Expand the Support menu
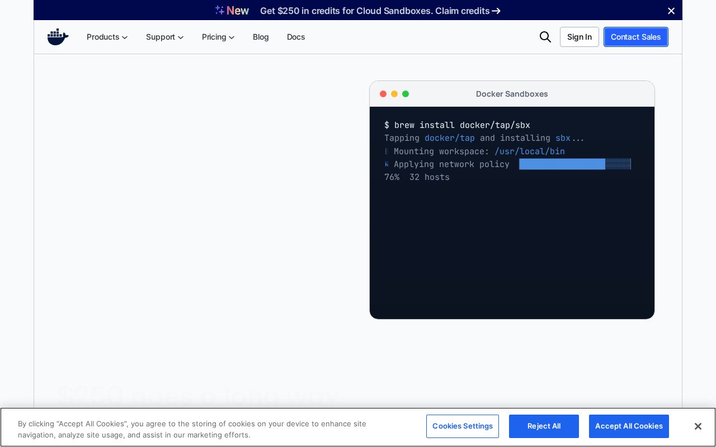Image resolution: width=716 pixels, height=447 pixels. (x=165, y=37)
